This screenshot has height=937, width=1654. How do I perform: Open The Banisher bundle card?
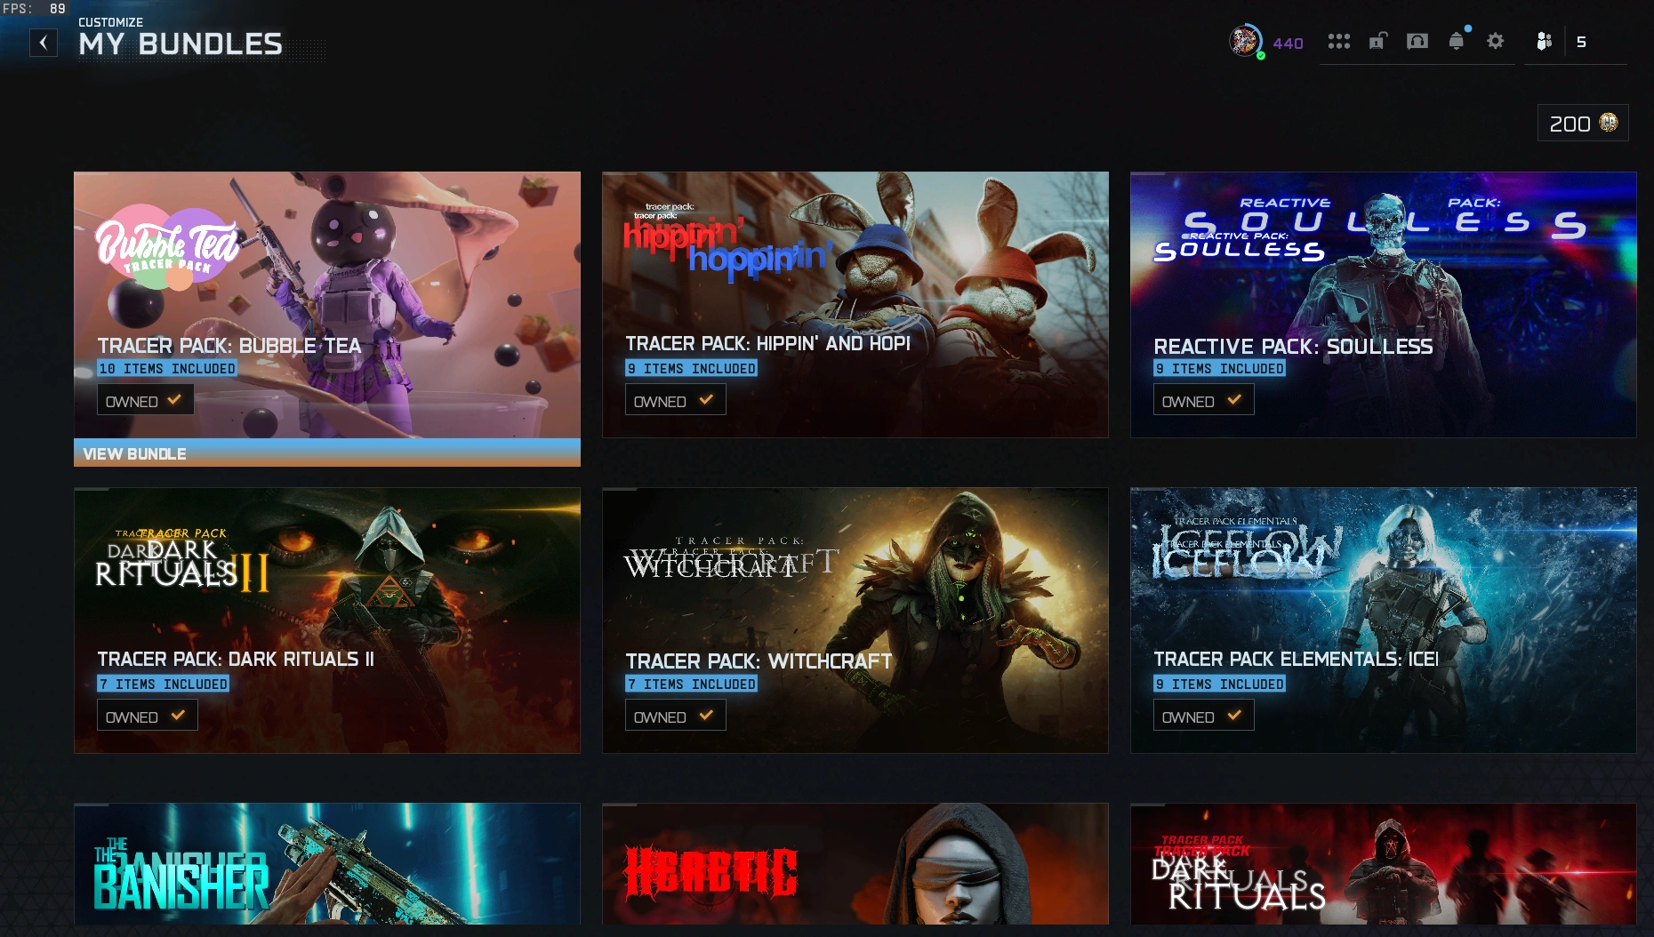click(x=327, y=864)
